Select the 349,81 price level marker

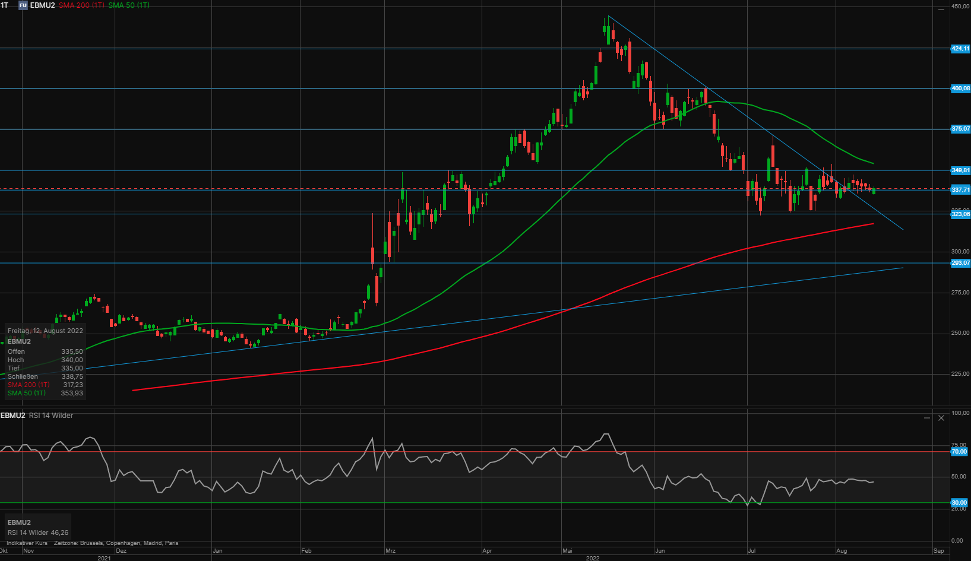(960, 170)
